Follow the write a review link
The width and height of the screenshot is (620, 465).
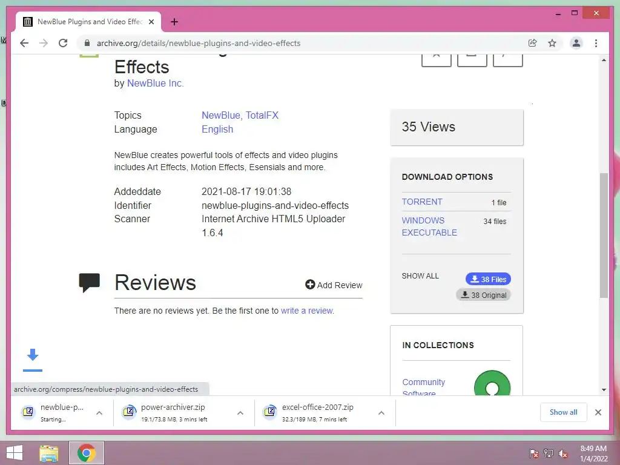click(307, 311)
